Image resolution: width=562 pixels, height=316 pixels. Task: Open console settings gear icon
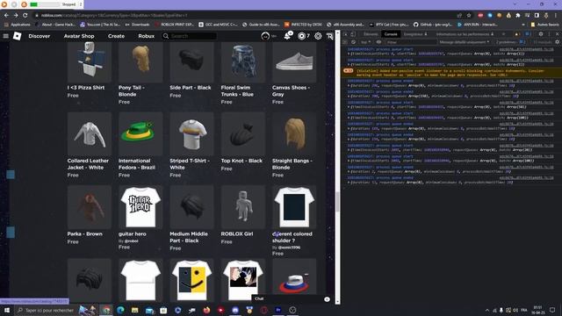point(558,42)
